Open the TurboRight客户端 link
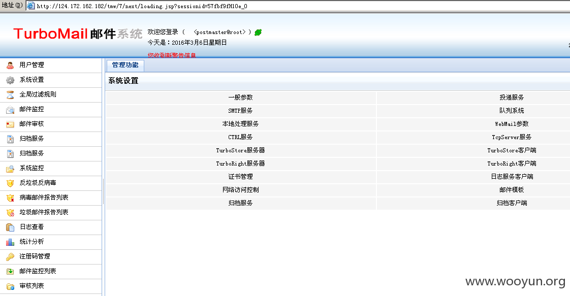The height and width of the screenshot is (296, 570). pos(512,163)
